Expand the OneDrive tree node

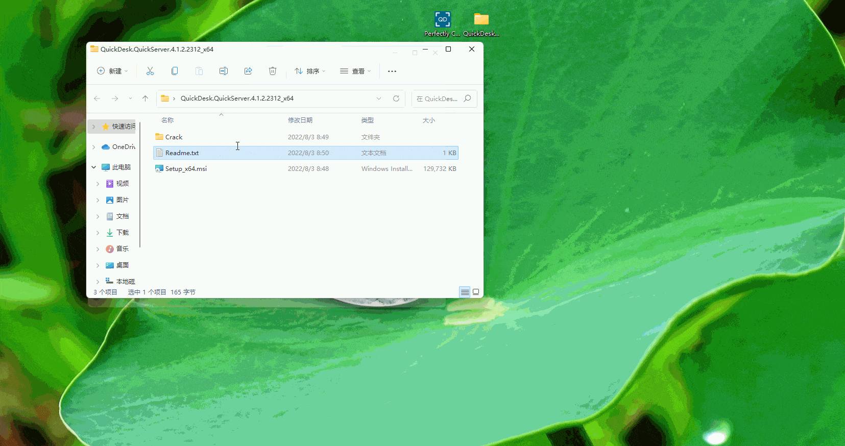tap(94, 147)
